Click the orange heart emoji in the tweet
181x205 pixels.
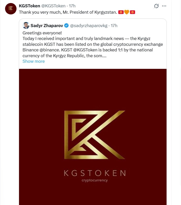(x=127, y=12)
